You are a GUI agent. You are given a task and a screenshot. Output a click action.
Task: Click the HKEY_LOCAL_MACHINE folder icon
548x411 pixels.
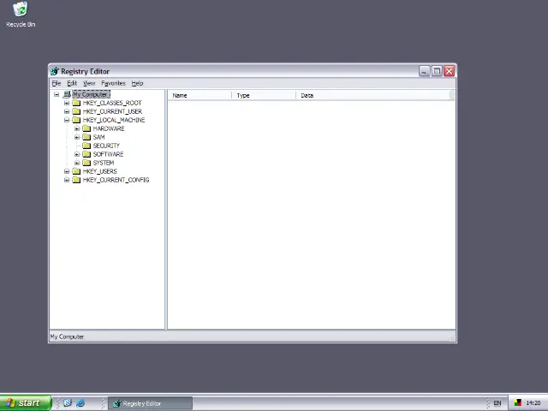[76, 120]
